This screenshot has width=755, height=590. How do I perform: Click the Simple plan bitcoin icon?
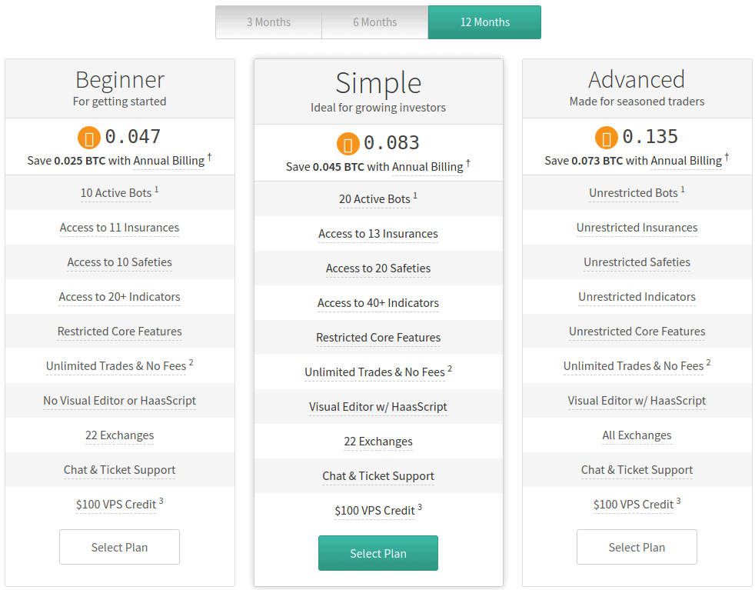[348, 144]
